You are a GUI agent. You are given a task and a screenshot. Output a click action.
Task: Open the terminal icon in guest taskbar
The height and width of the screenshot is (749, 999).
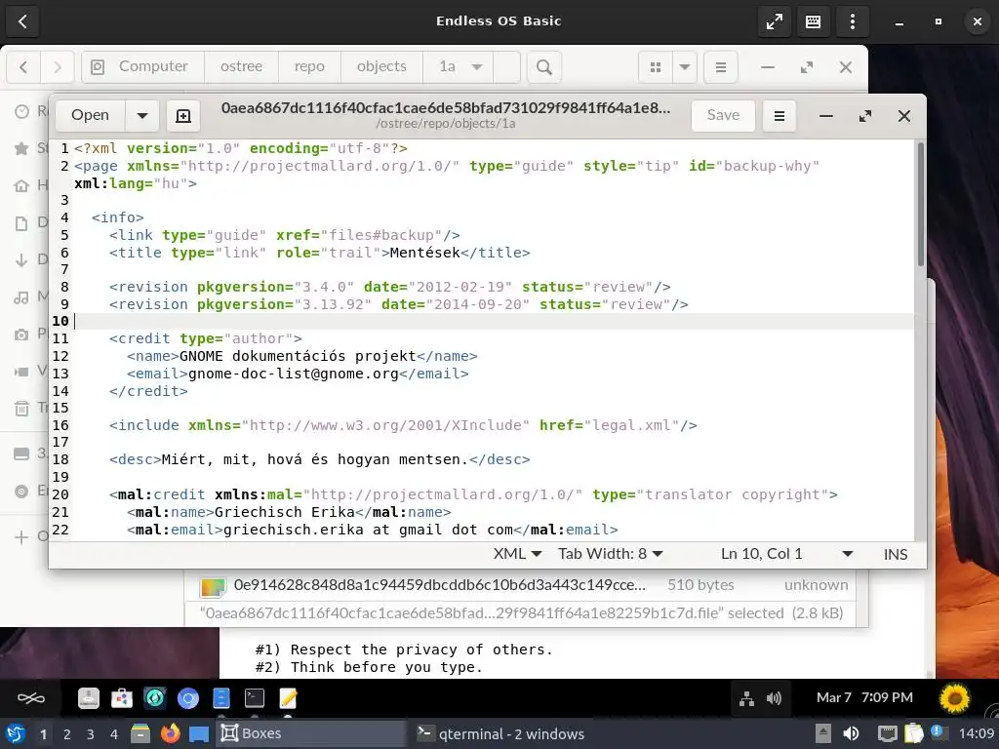[255, 698]
